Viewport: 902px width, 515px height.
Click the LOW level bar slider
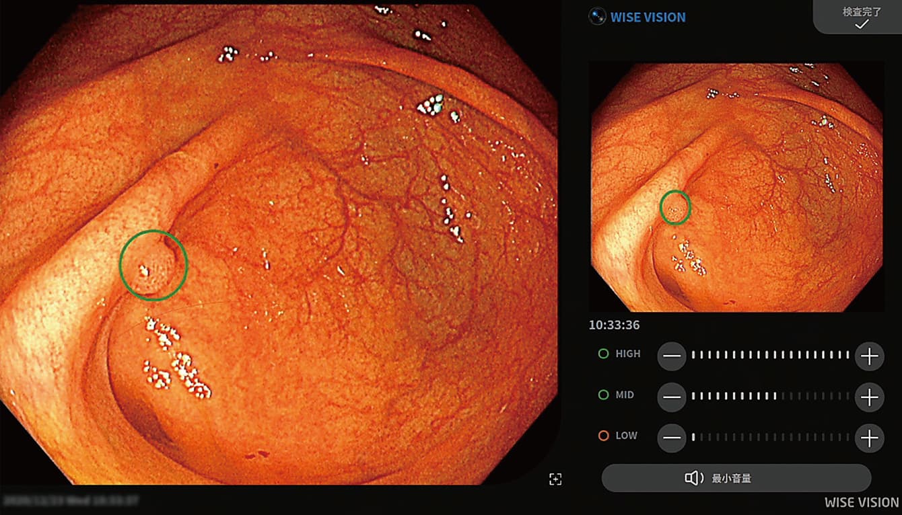click(770, 437)
